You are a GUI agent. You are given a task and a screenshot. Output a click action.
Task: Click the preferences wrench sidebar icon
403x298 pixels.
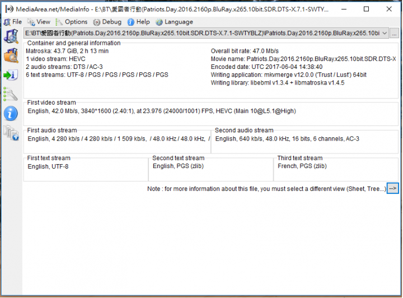point(10,94)
